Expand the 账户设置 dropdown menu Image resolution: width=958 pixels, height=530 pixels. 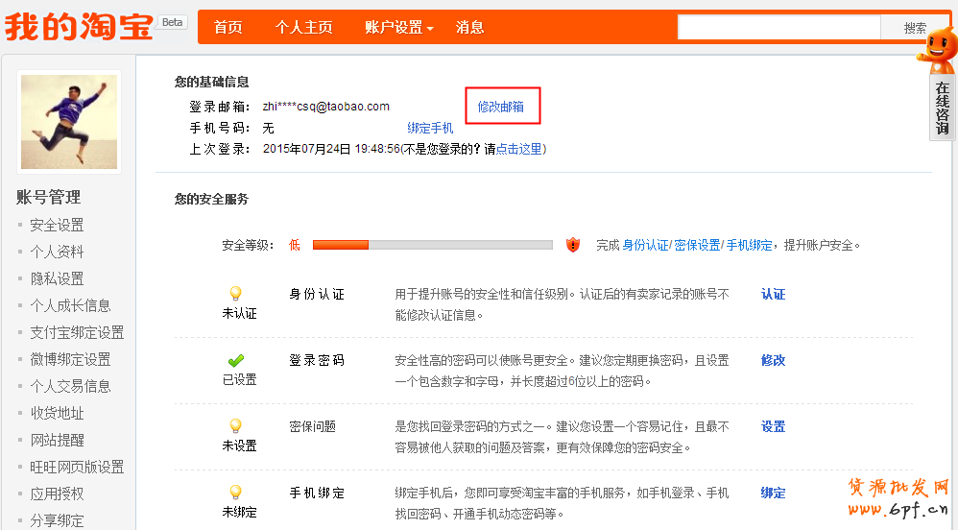point(399,28)
